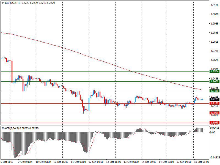Image resolution: width=220 pixels, height=165 pixels.
Task: Click the 7 Oct 07:00 time label
Action: click(x=25, y=162)
